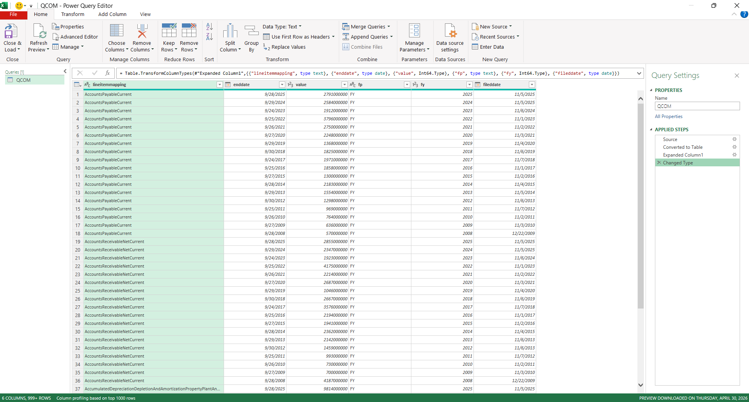
Task: Open the File tab
Action: coord(14,14)
